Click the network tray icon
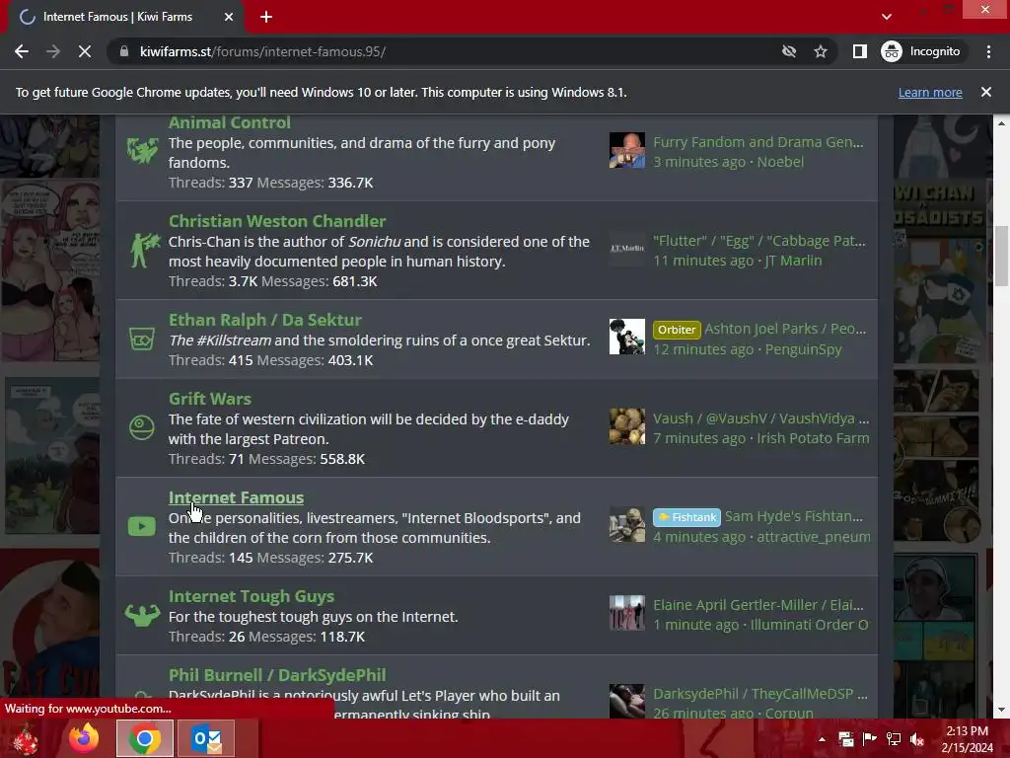Viewport: 1010px width, 758px height. 894,739
